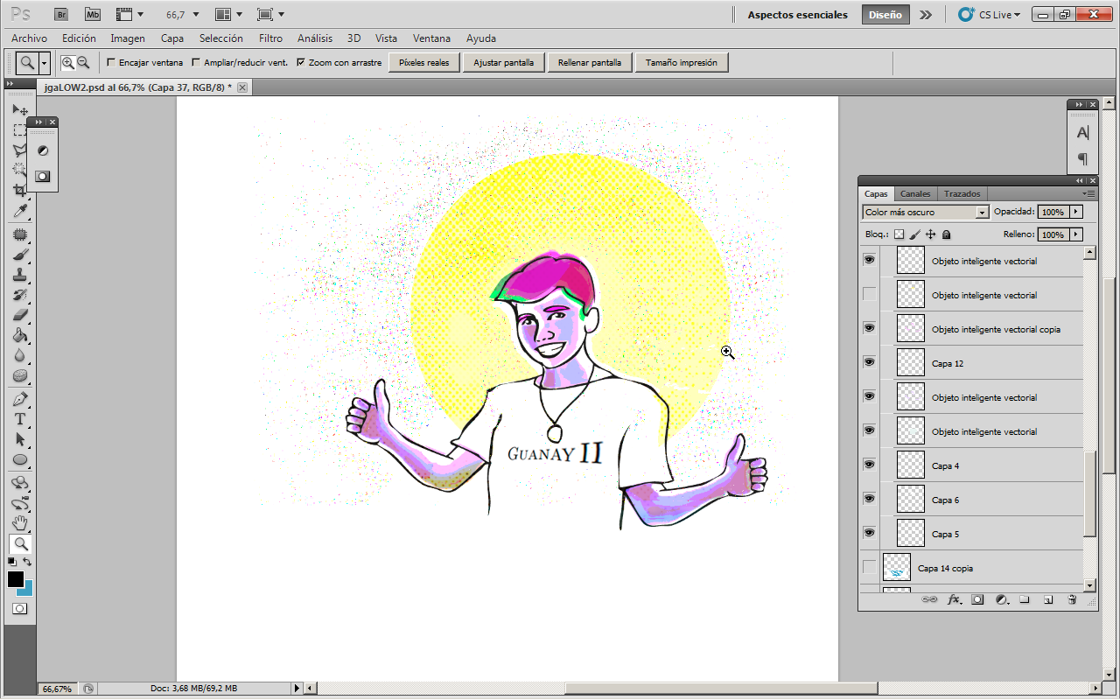Hide the Capa 6 layer
This screenshot has height=700, width=1120.
[x=869, y=499]
